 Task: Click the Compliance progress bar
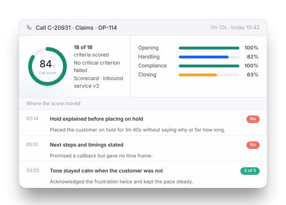pyautogui.click(x=209, y=66)
